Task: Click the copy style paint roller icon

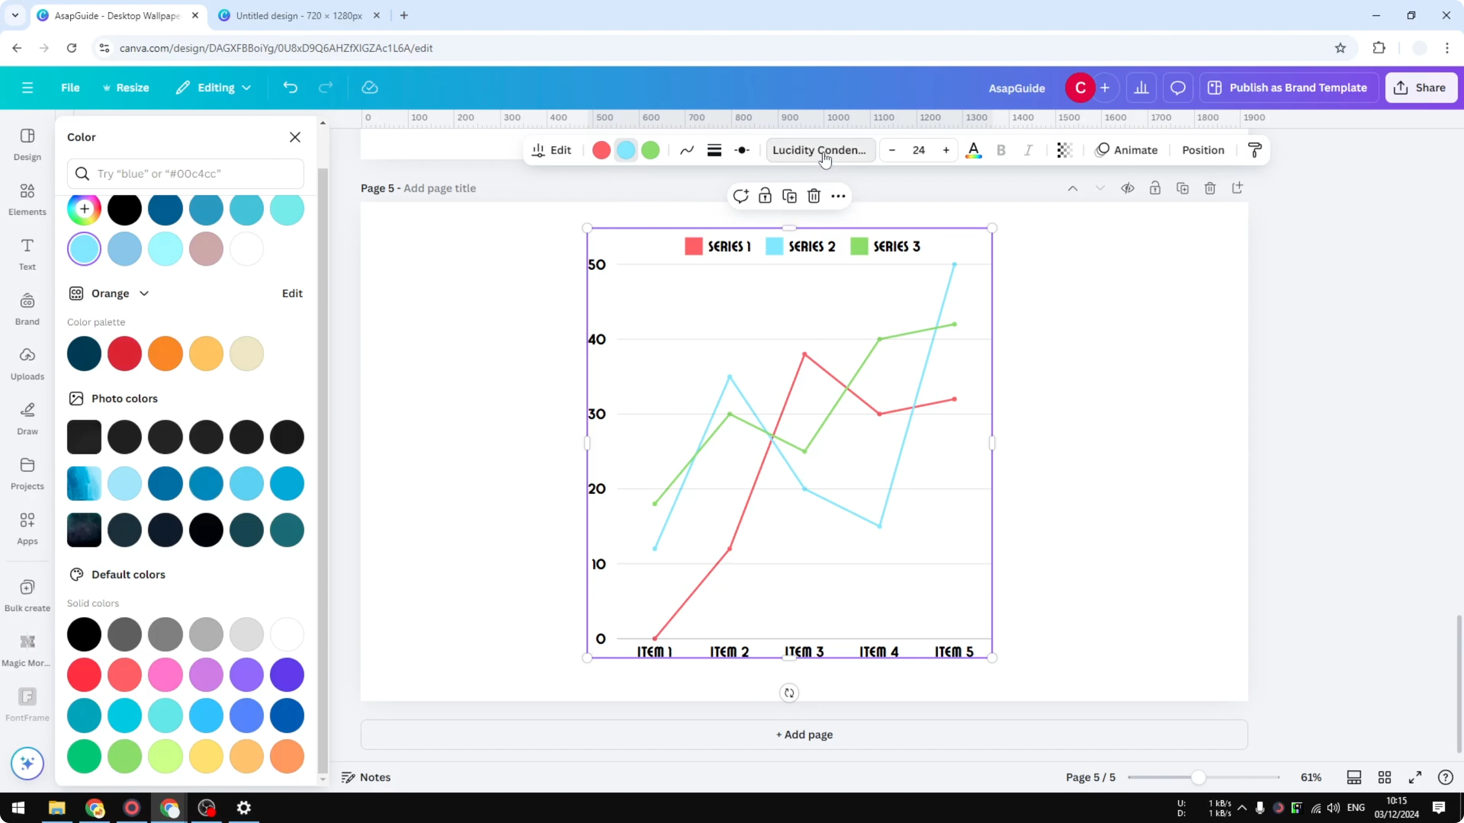Action: 1255,149
